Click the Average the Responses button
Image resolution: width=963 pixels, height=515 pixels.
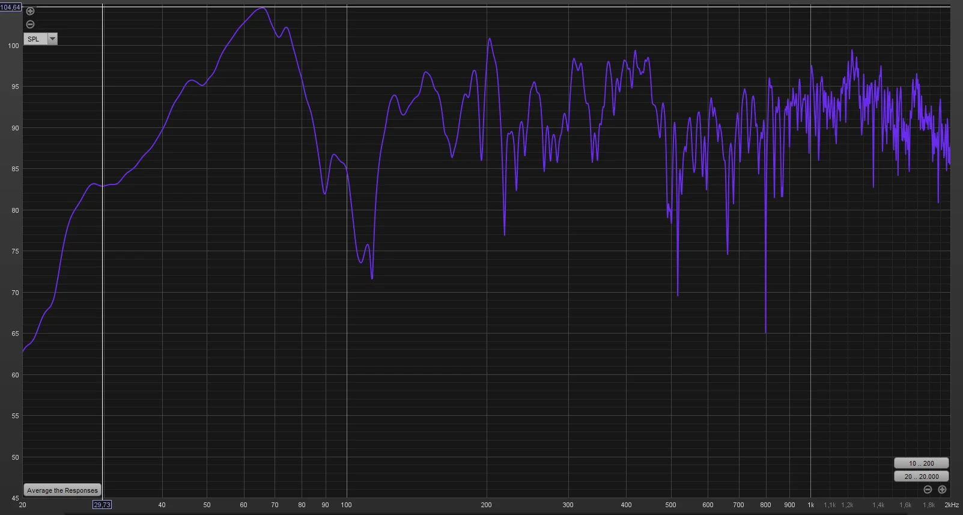pyautogui.click(x=62, y=490)
